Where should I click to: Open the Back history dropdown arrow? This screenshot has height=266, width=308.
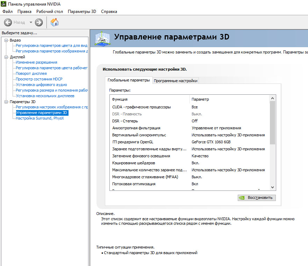tap(31, 22)
